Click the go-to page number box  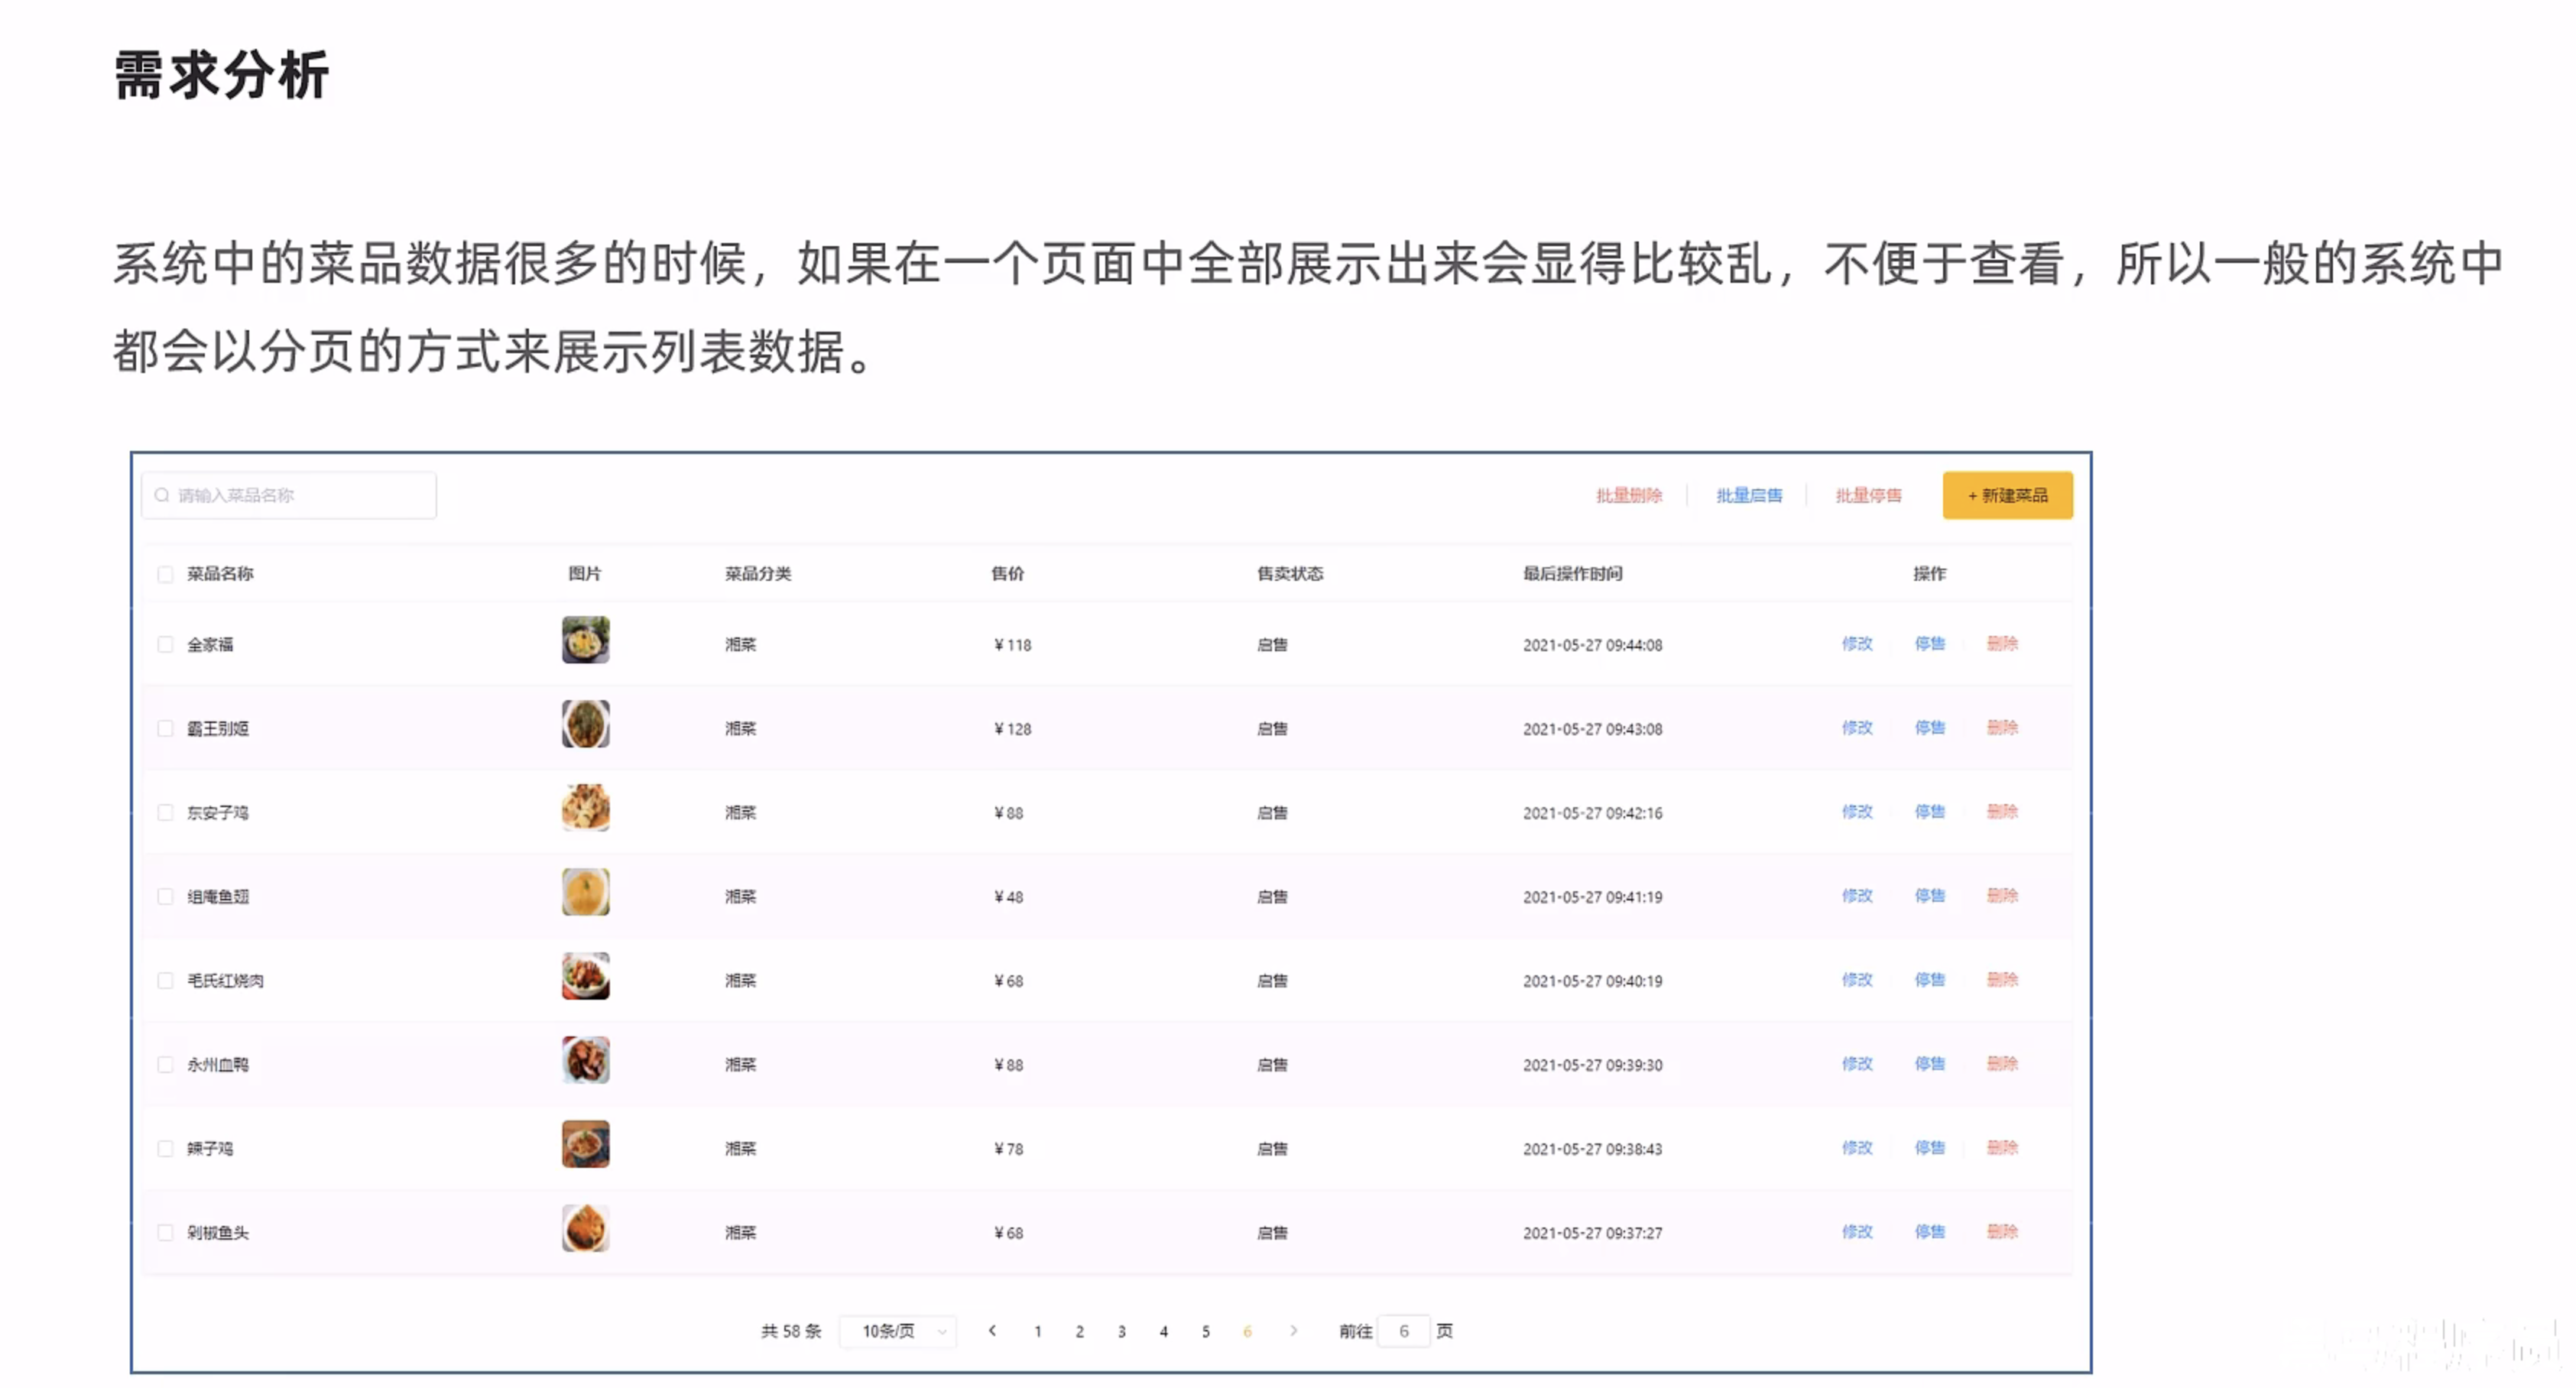coord(1403,1331)
